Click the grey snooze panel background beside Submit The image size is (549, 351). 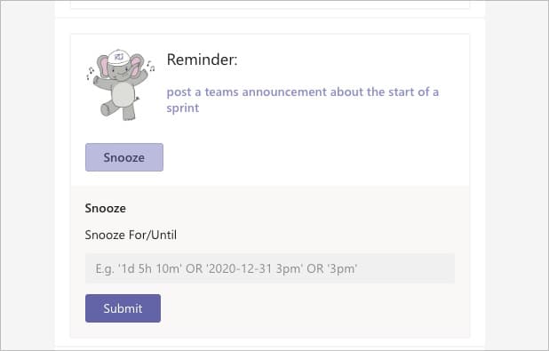[308, 308]
